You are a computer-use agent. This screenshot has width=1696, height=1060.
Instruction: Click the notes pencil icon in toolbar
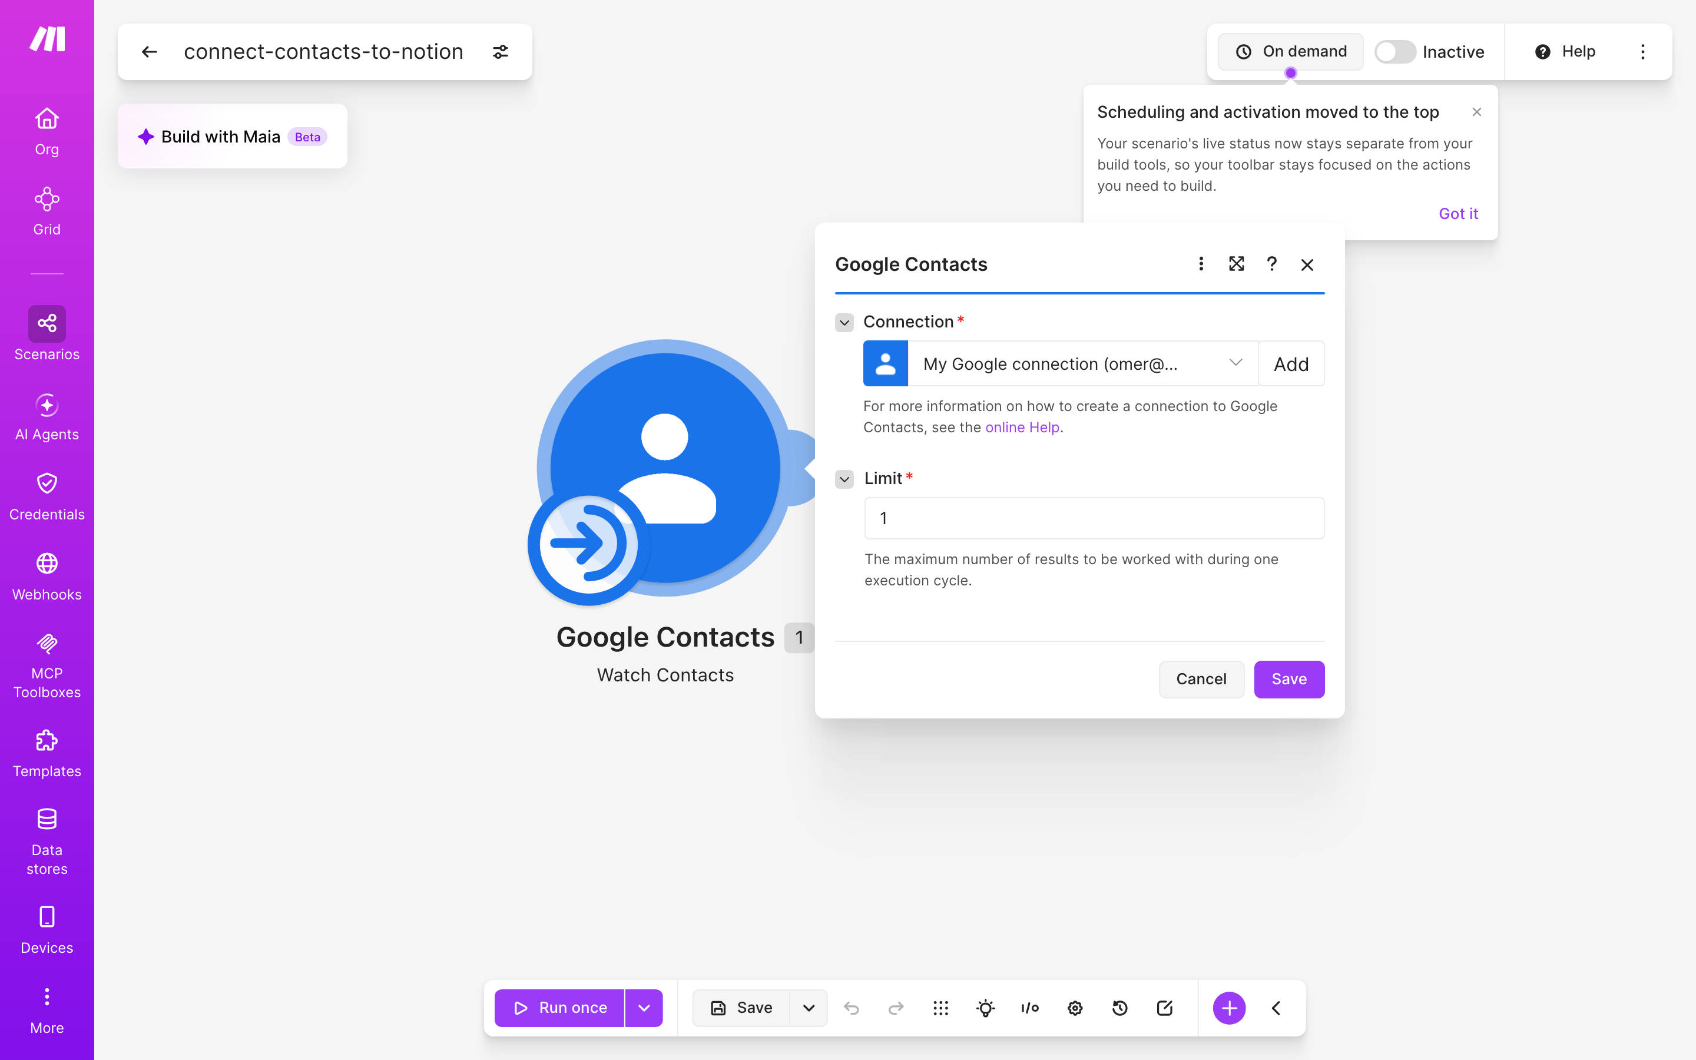[1165, 1008]
